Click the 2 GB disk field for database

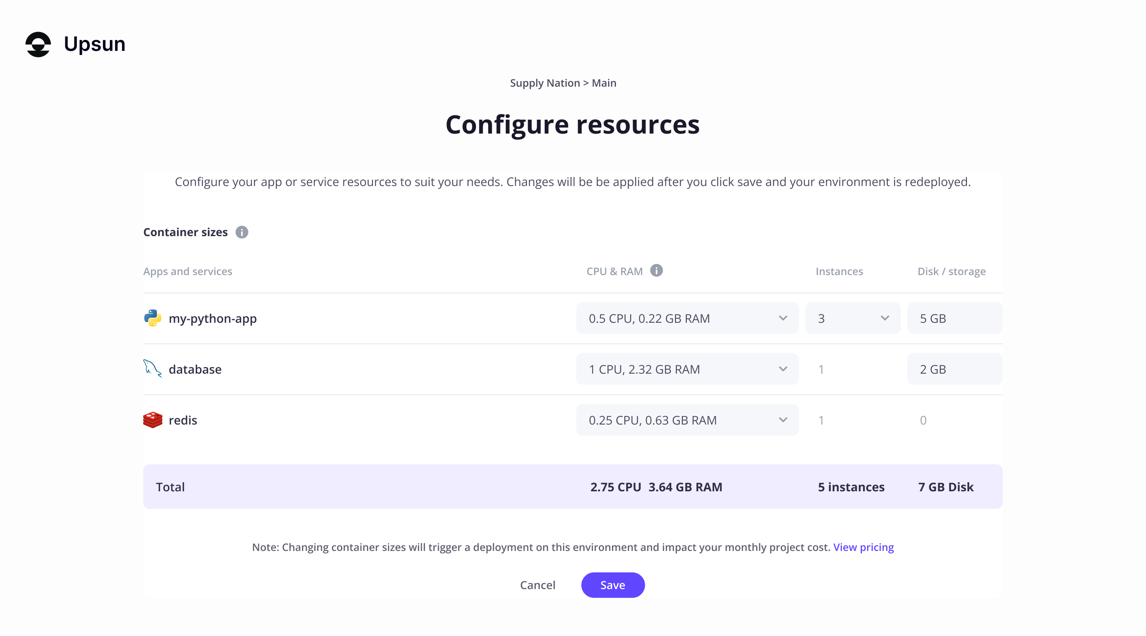pyautogui.click(x=955, y=368)
